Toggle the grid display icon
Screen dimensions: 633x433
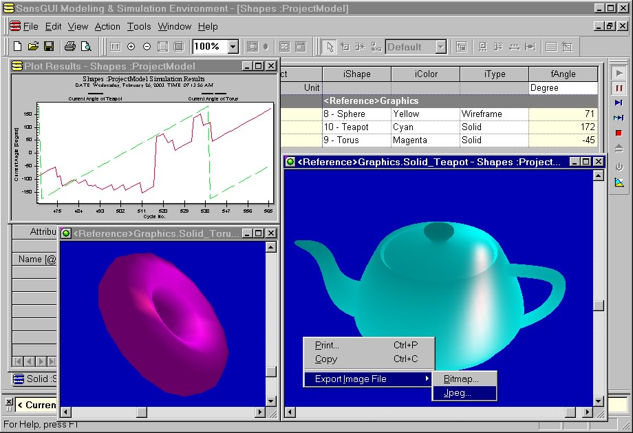click(x=551, y=47)
